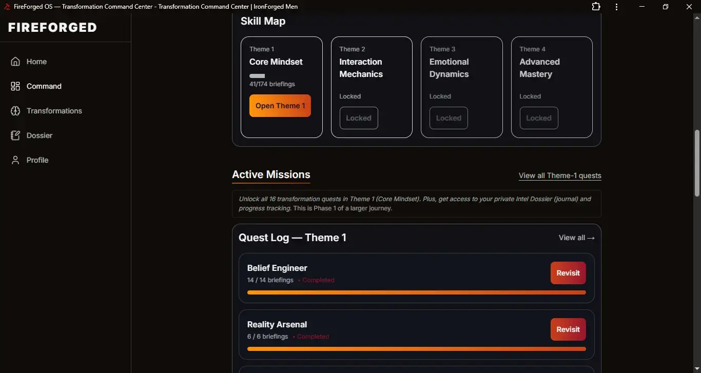
Task: Click the Home house icon in sidebar
Action: pyautogui.click(x=15, y=62)
